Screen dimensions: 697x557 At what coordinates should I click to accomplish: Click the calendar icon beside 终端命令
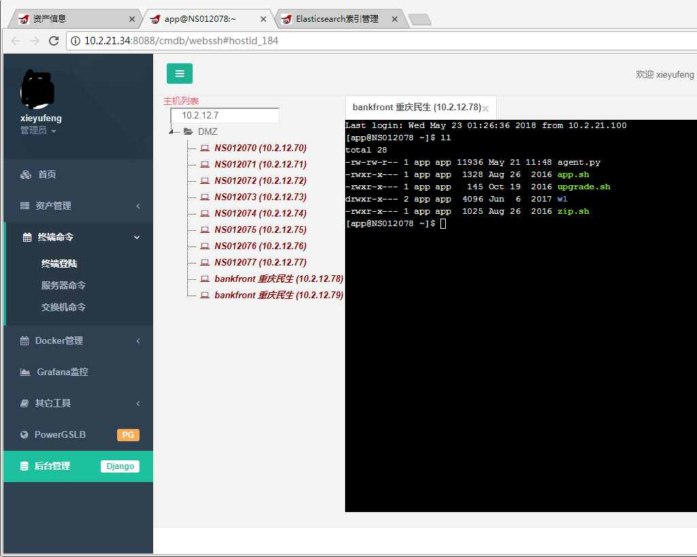pos(27,238)
